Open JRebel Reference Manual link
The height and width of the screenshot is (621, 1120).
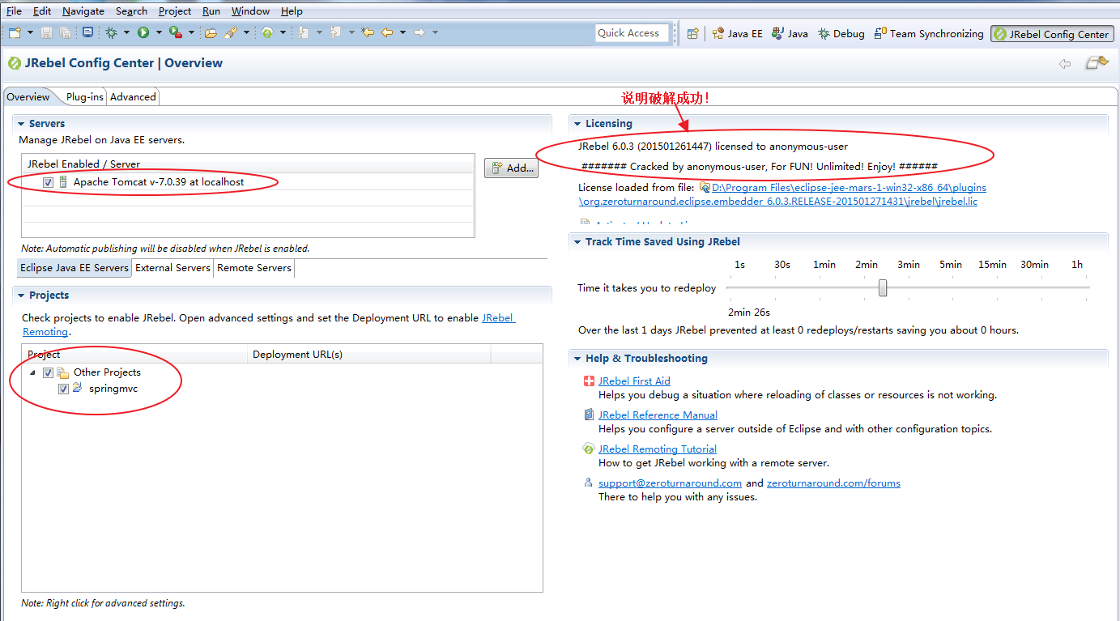coord(658,415)
